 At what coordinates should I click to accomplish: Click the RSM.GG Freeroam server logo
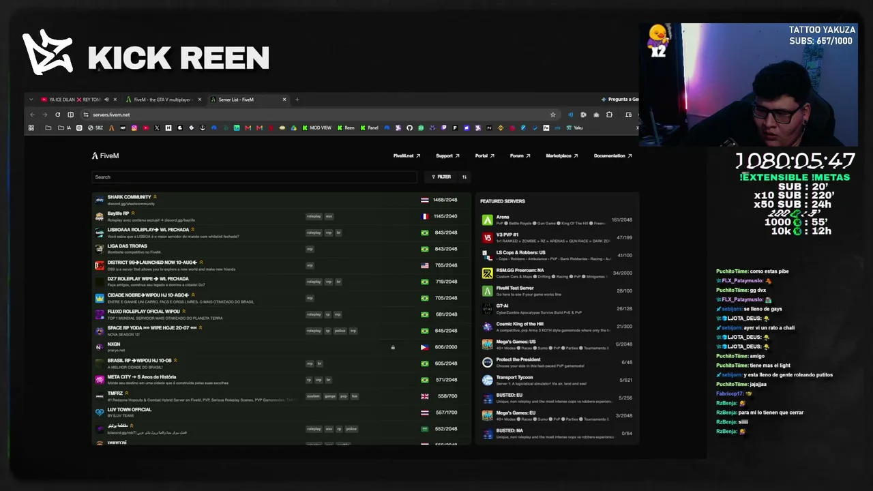[x=487, y=273]
